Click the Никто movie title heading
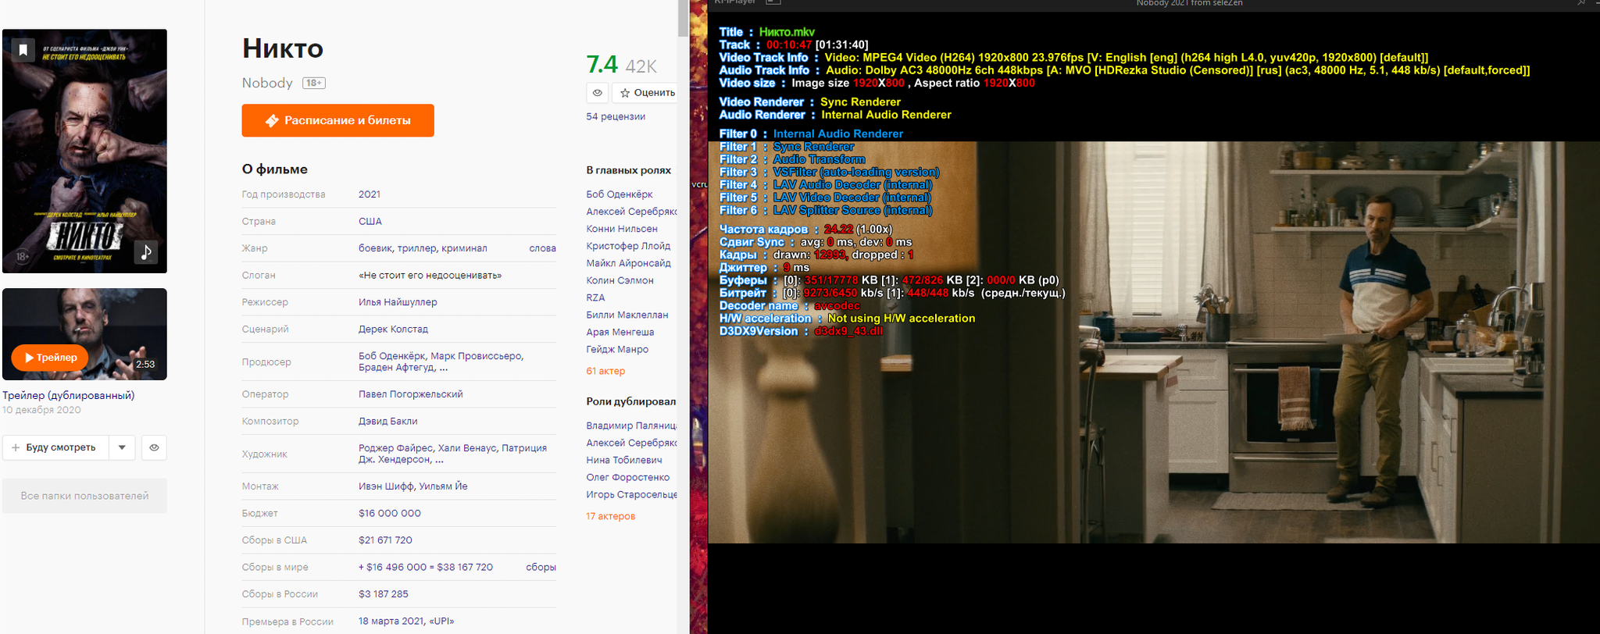 (x=283, y=48)
